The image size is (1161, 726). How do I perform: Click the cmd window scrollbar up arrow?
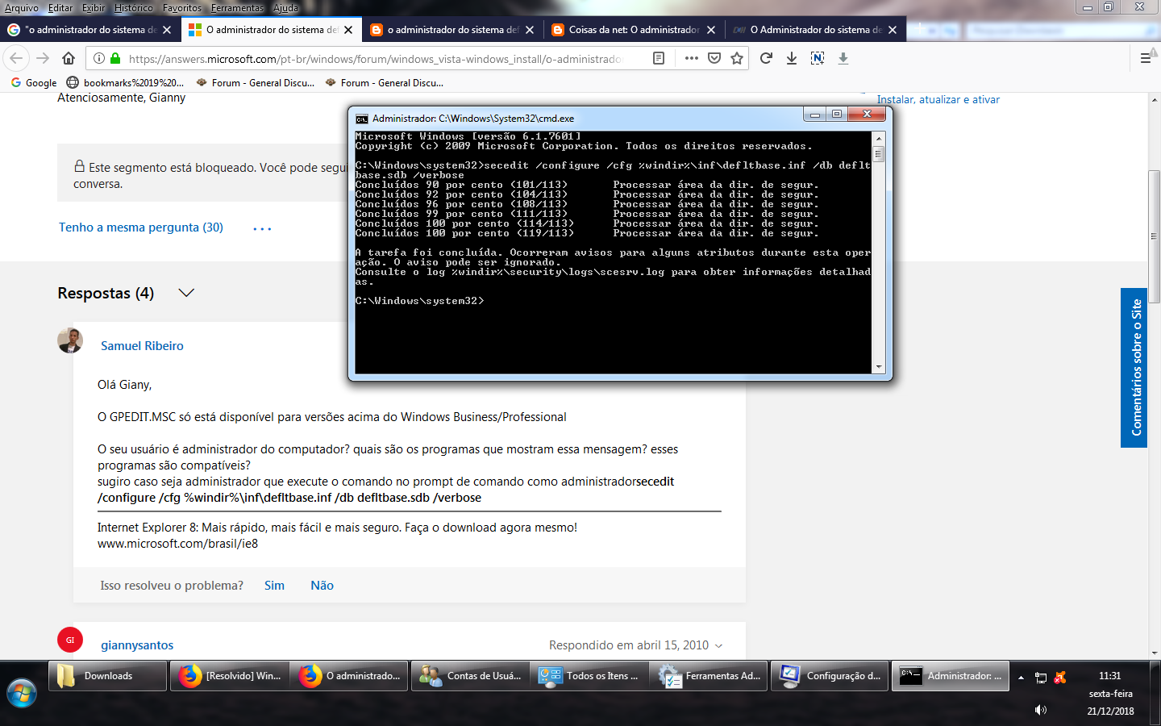[x=879, y=138]
